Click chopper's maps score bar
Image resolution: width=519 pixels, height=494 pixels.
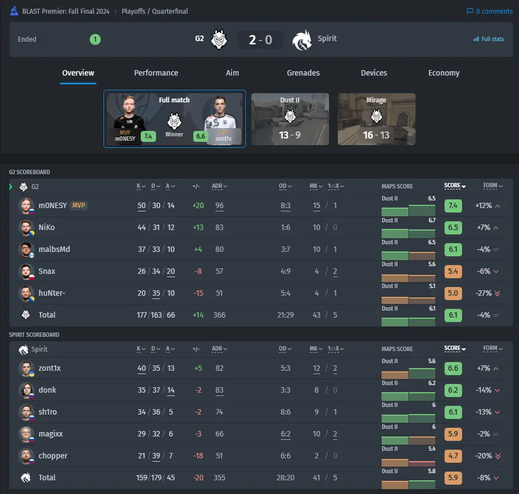pyautogui.click(x=408, y=462)
